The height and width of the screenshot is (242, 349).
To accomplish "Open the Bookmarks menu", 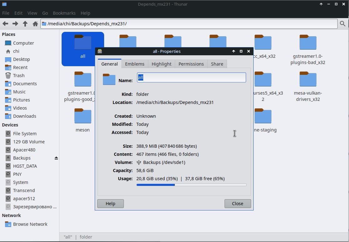I will (x=64, y=13).
